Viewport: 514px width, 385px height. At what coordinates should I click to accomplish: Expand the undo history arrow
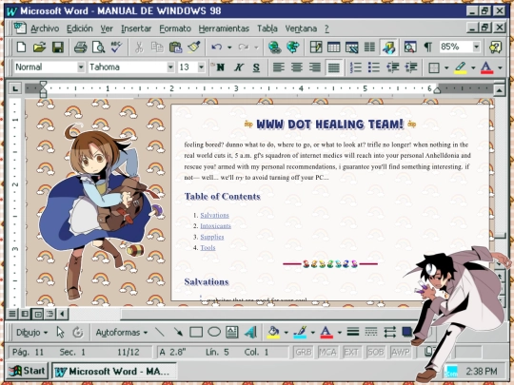(x=229, y=48)
